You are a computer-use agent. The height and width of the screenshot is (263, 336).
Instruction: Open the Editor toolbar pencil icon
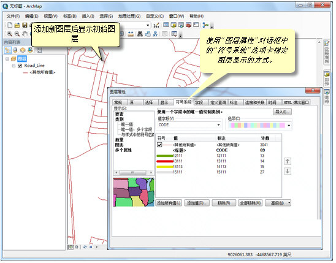(x=156, y=25)
